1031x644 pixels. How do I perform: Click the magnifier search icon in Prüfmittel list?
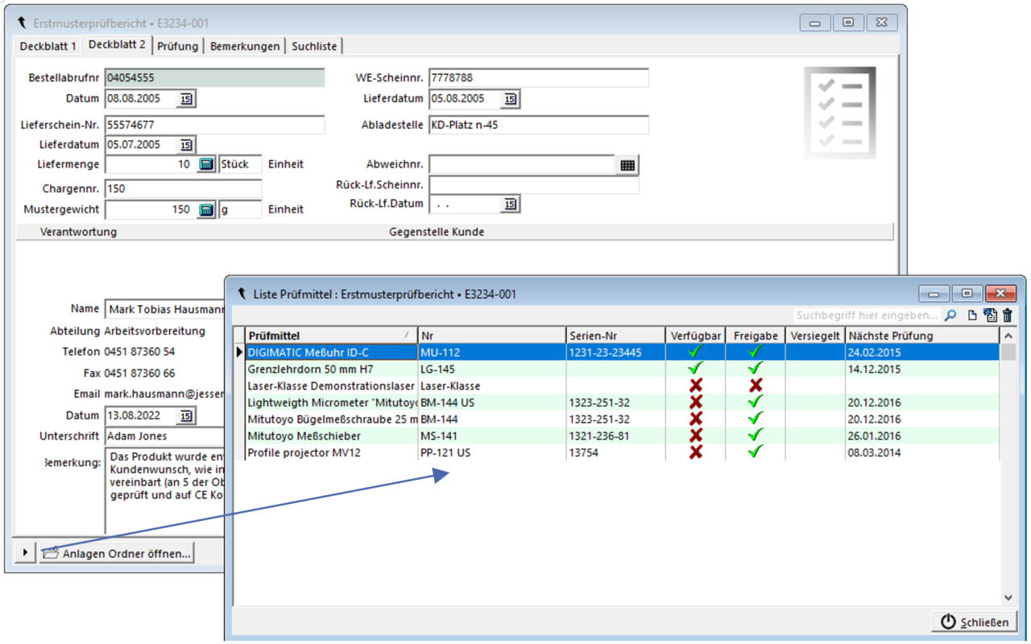[x=950, y=316]
